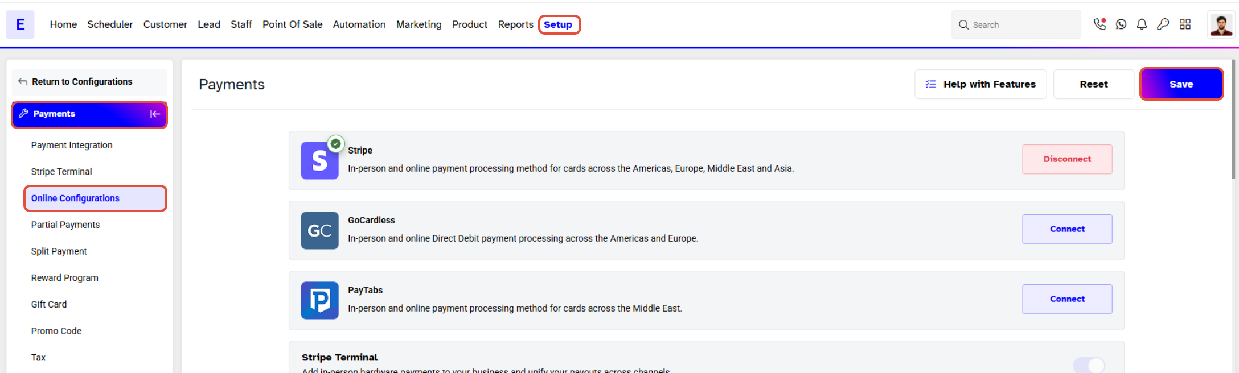Click the E logo icon
The width and height of the screenshot is (1239, 373).
(x=20, y=24)
